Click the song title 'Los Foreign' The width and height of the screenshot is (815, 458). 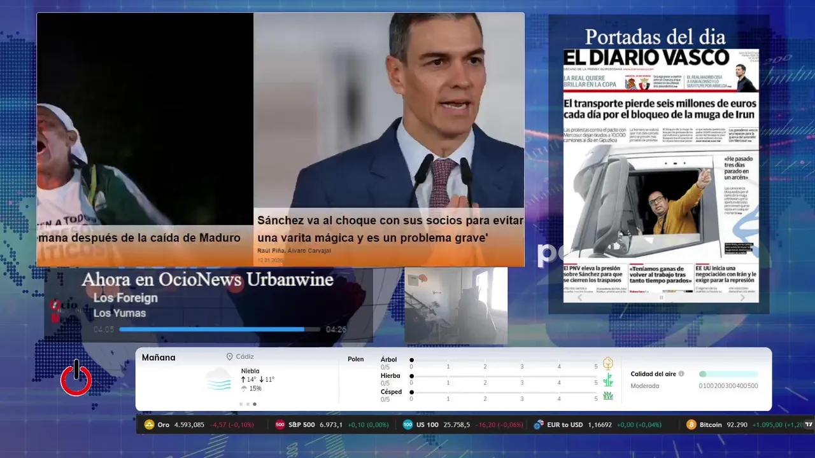(125, 298)
